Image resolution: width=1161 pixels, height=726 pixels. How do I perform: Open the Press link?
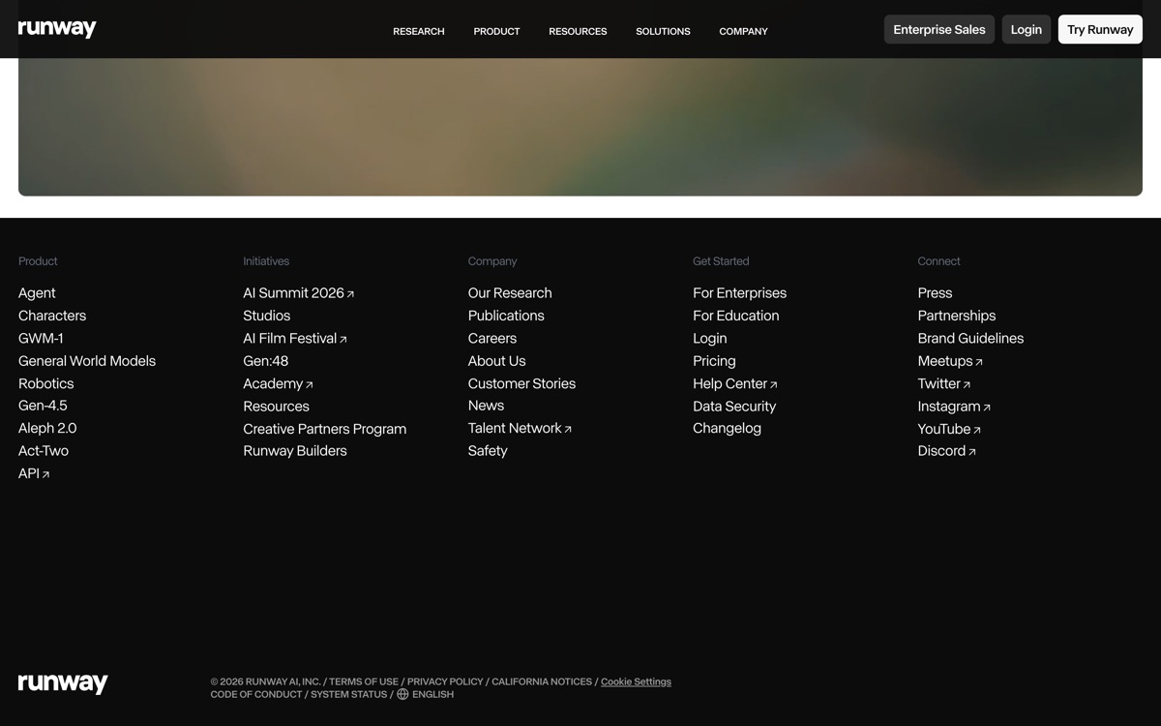point(935,292)
